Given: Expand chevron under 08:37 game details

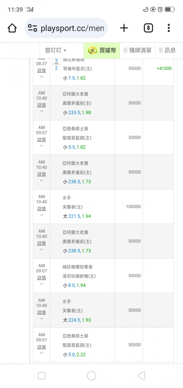Looking at the screenshot, I should pos(41,77).
